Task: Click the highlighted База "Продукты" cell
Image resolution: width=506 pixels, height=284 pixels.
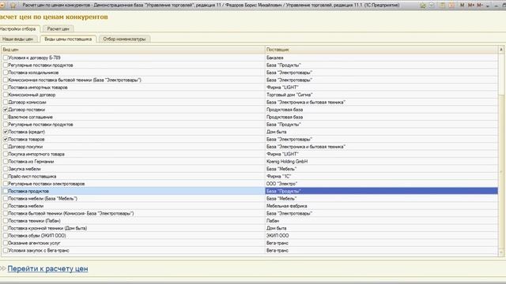Action: click(381, 191)
